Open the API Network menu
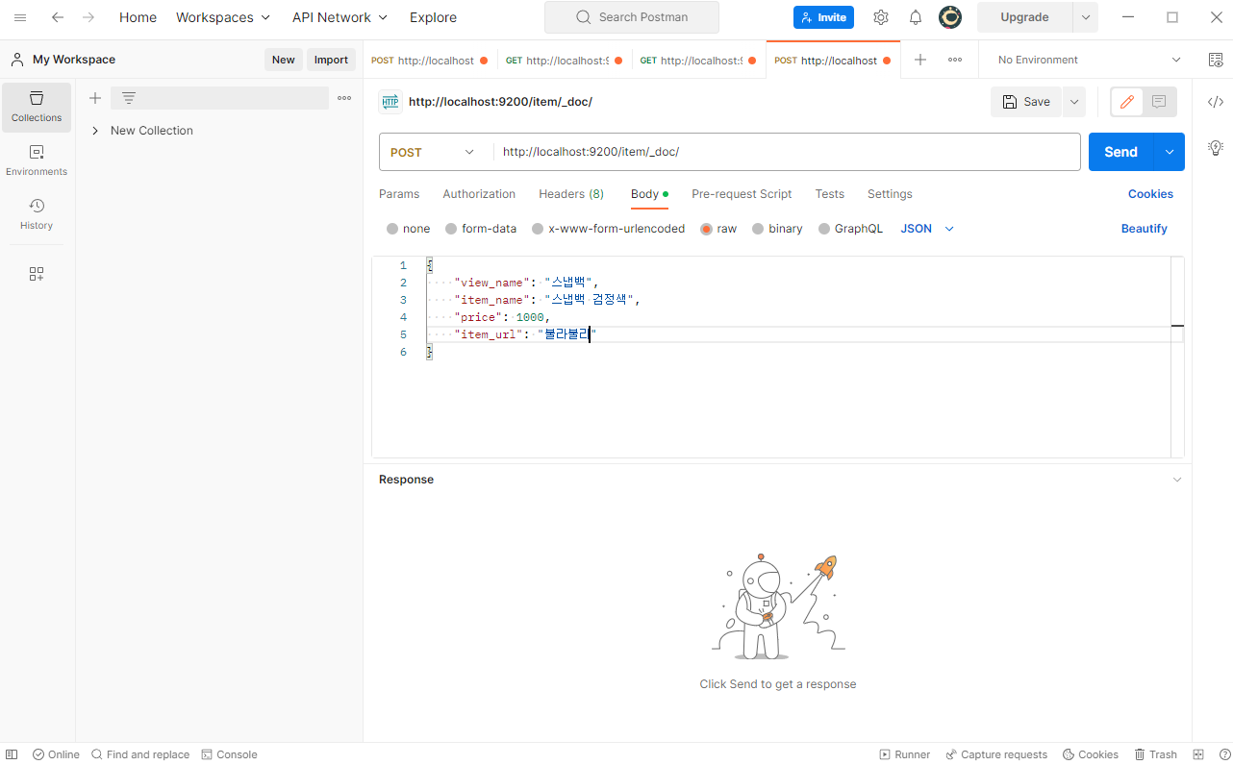Screen dimensions: 1233x765 pos(340,17)
